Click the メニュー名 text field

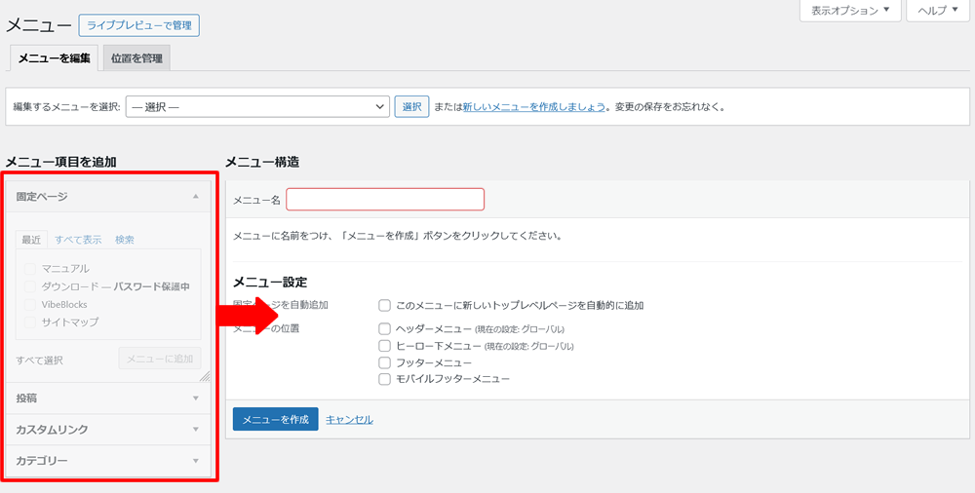pos(384,200)
